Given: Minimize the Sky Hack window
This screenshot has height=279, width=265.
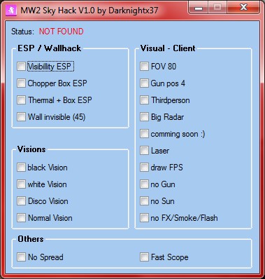Looking at the screenshot, I should click(199, 8).
